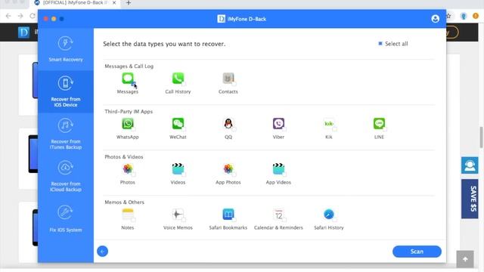Open Fix iOS System mode

pos(66,218)
